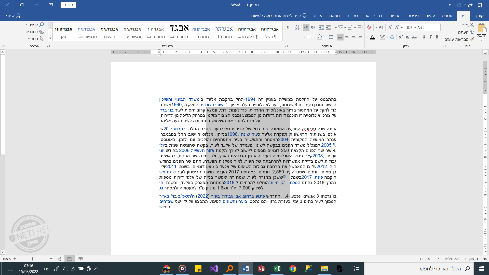Switch to the סקירה (Review) tab
This screenshot has height=275, width=489.
(352, 16)
